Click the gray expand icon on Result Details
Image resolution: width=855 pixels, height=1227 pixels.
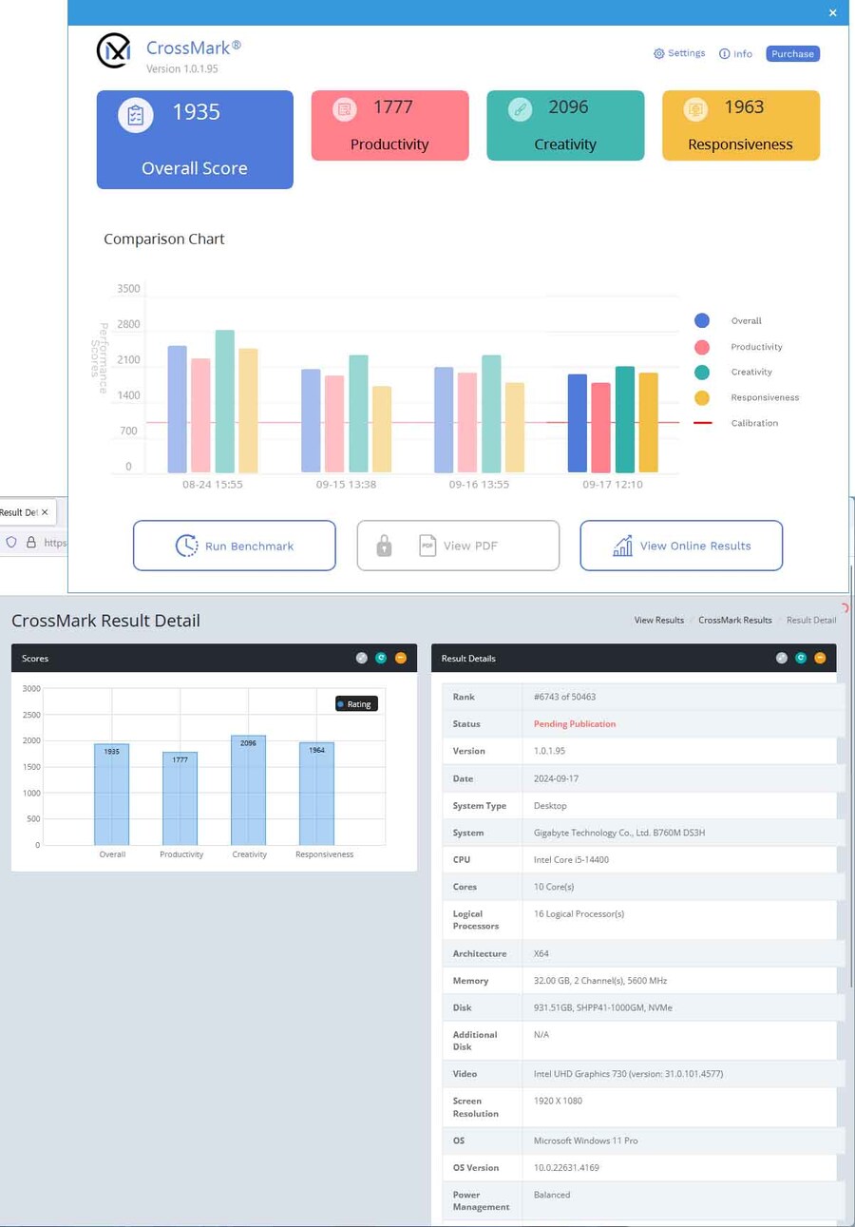782,658
